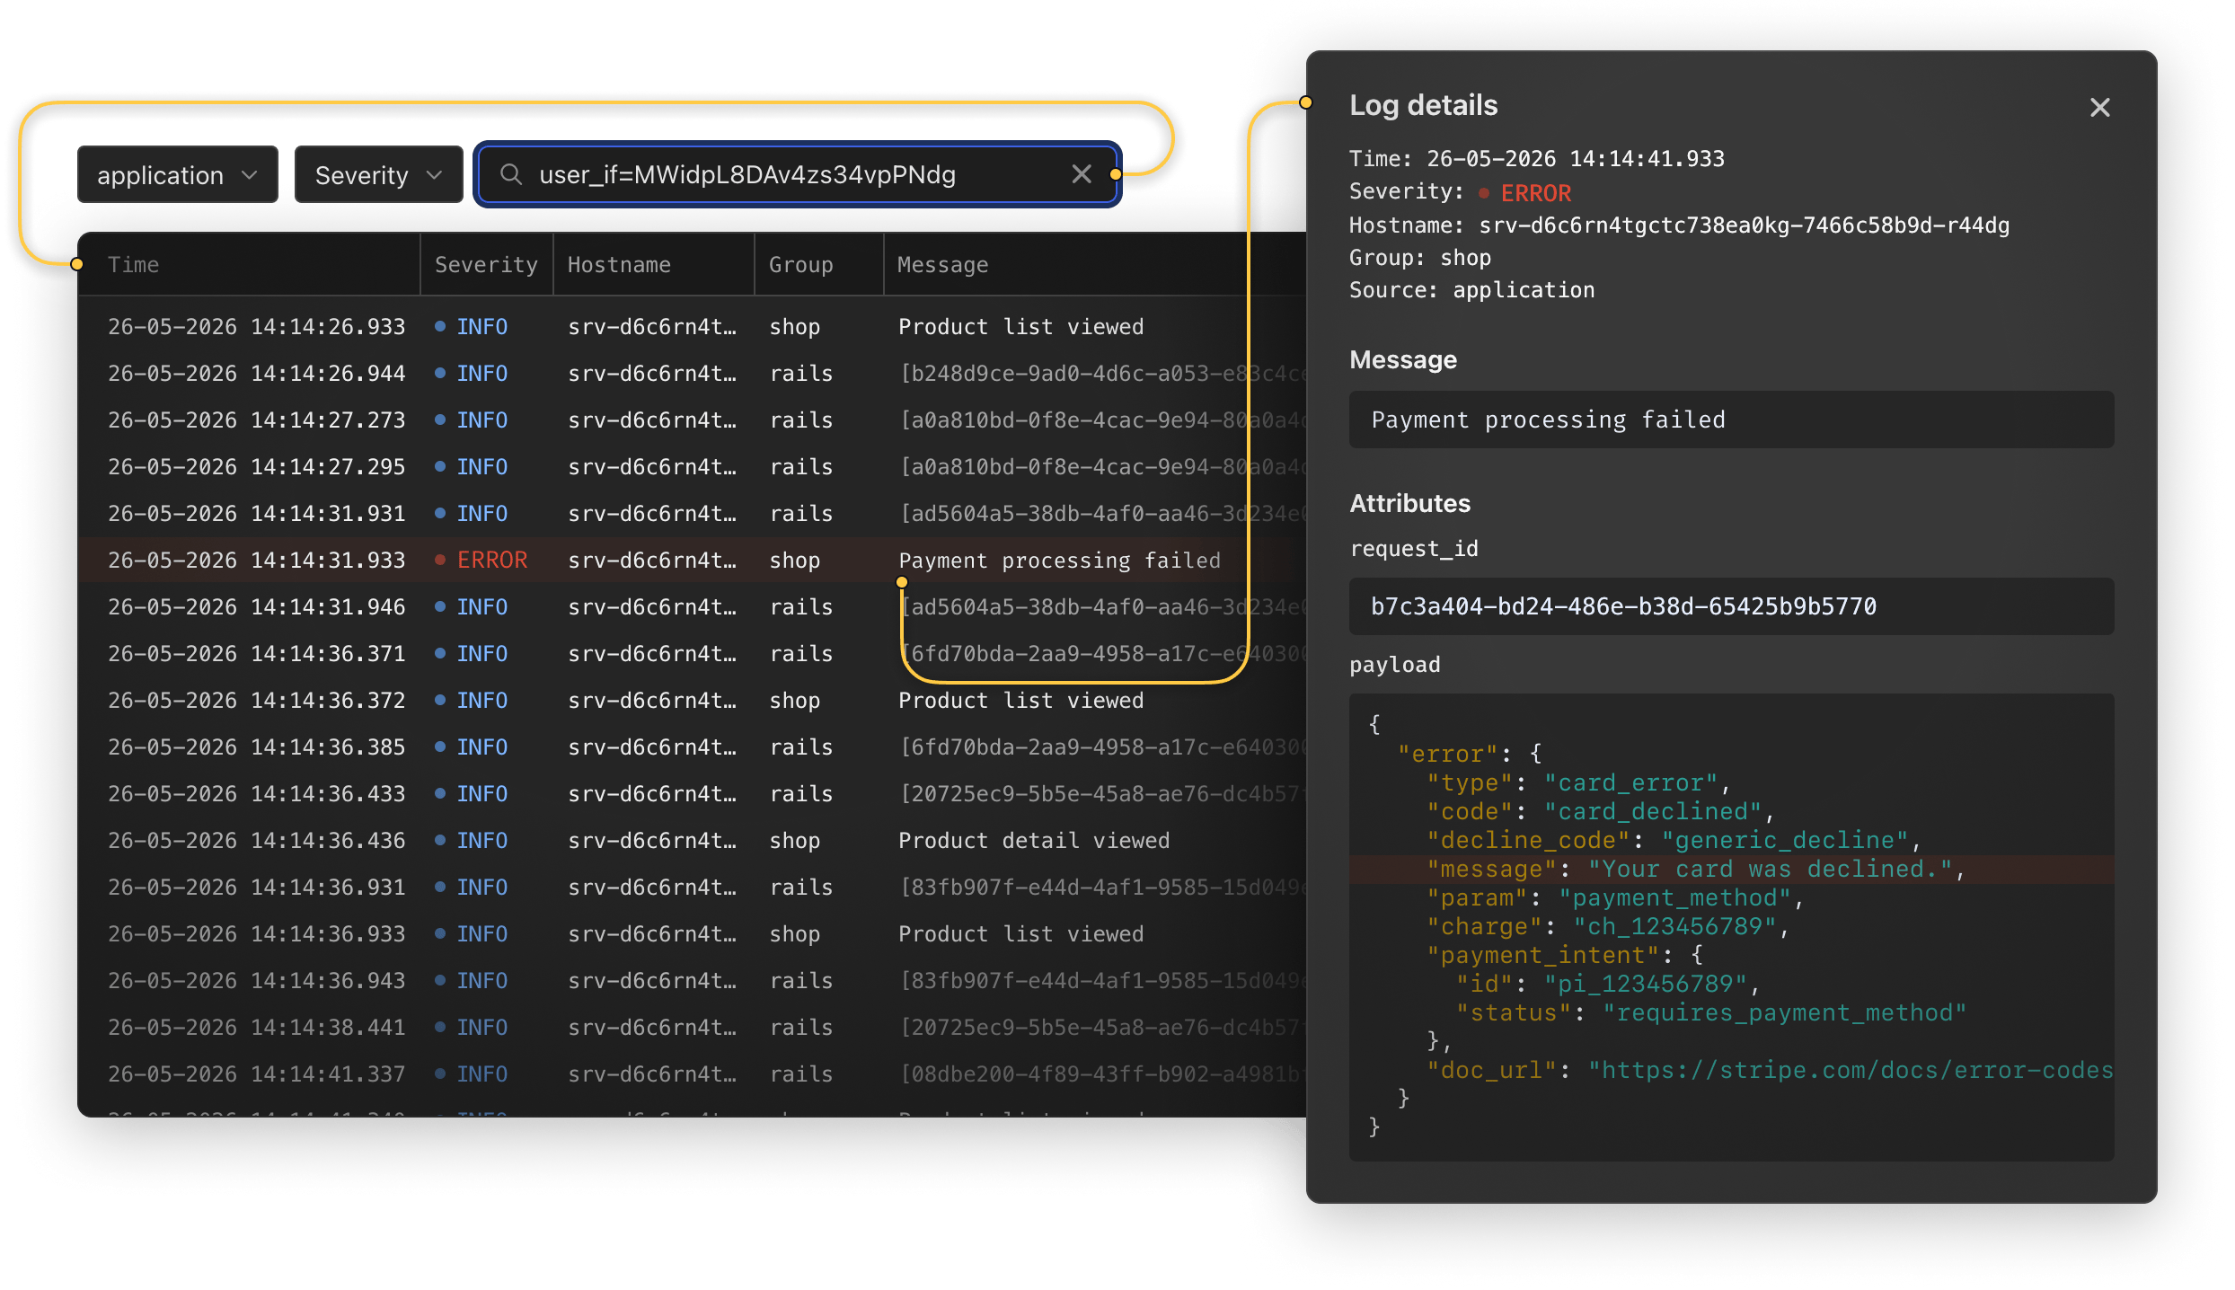Click the "card_error" type value
The height and width of the screenshot is (1290, 2235).
coord(1630,782)
